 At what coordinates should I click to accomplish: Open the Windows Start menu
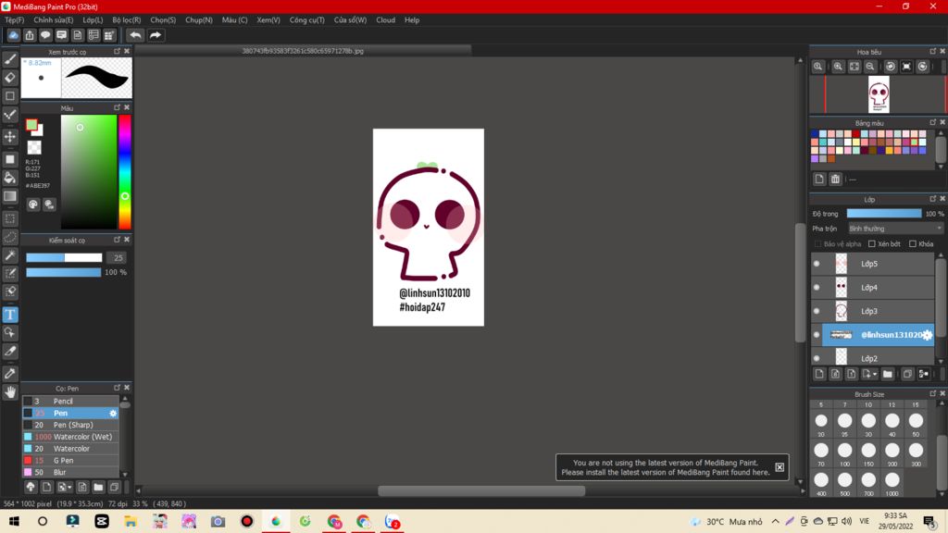point(13,521)
